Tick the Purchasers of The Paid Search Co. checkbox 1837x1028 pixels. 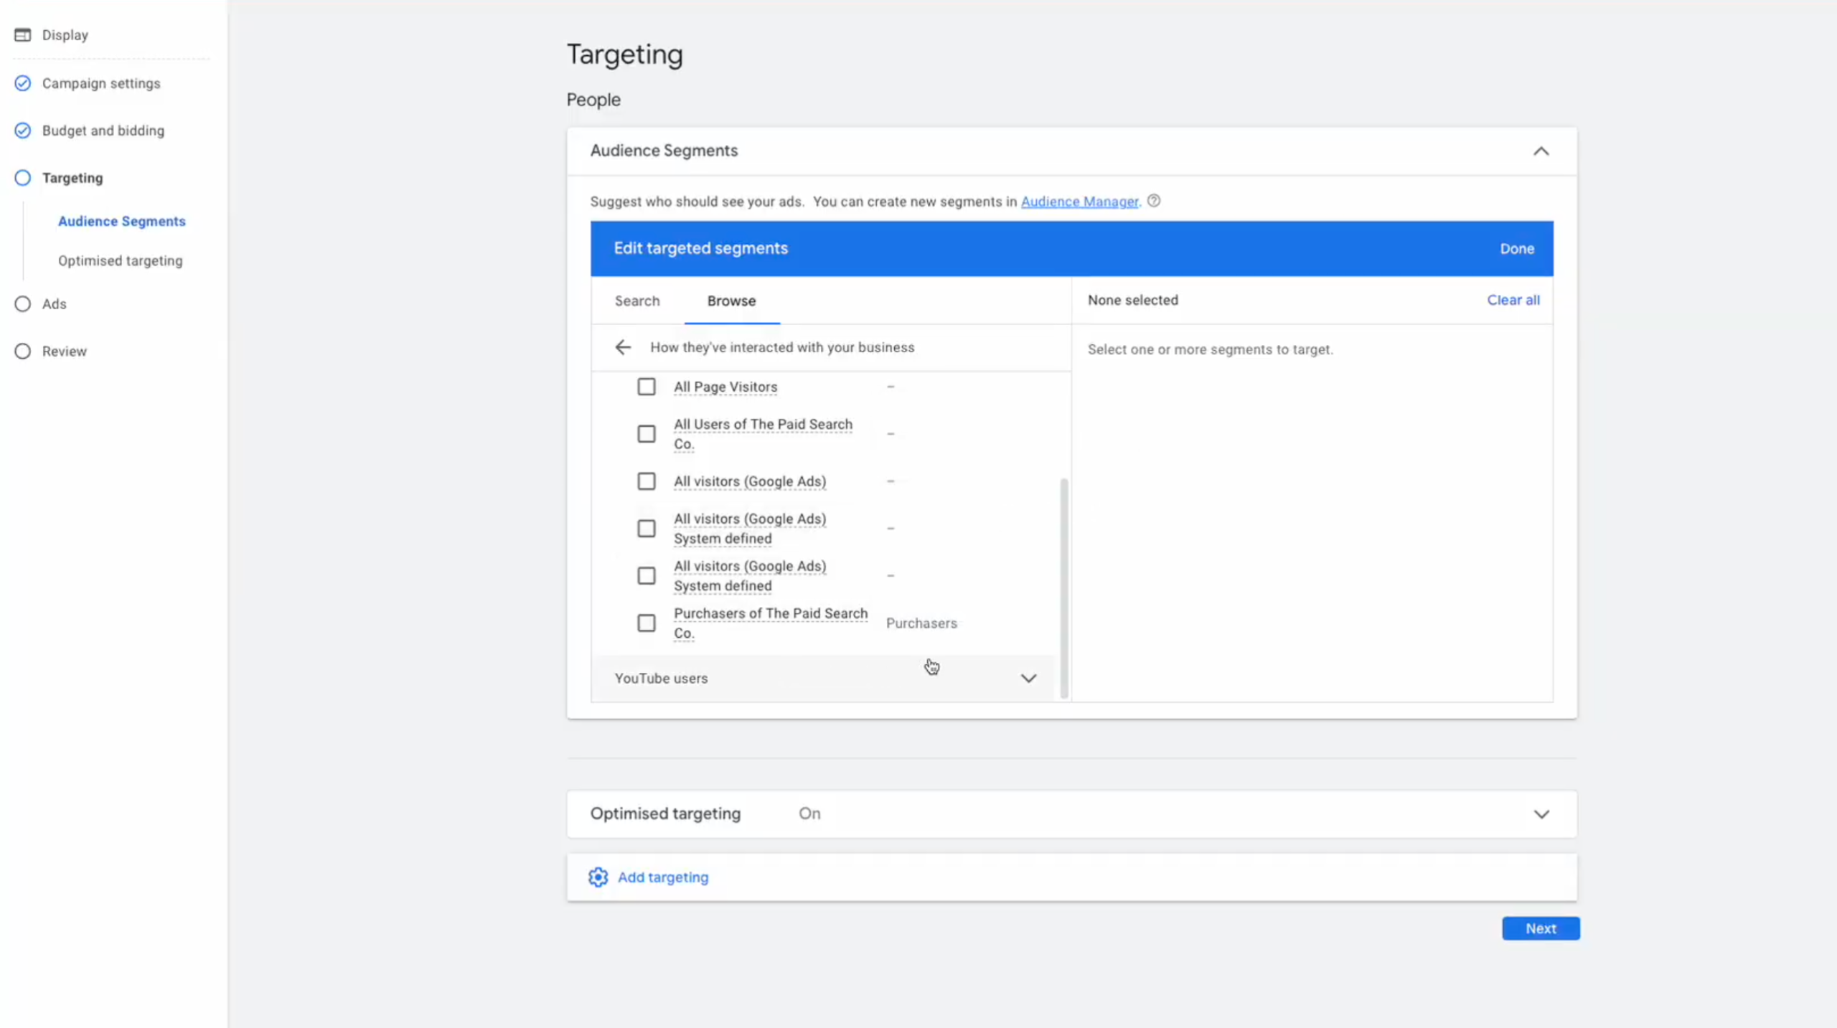point(646,623)
